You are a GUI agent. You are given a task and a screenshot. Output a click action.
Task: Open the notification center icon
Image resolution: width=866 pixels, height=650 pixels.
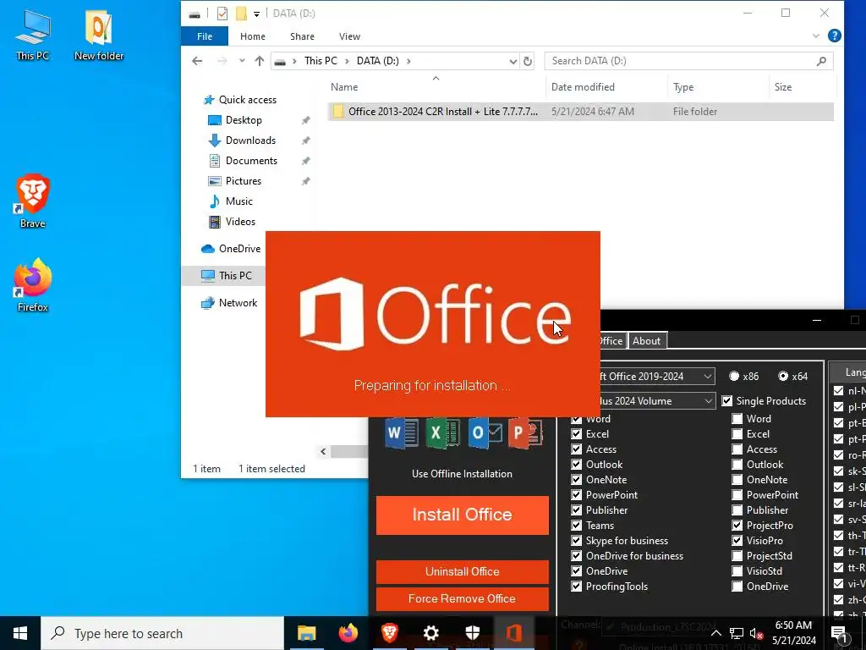click(839, 633)
